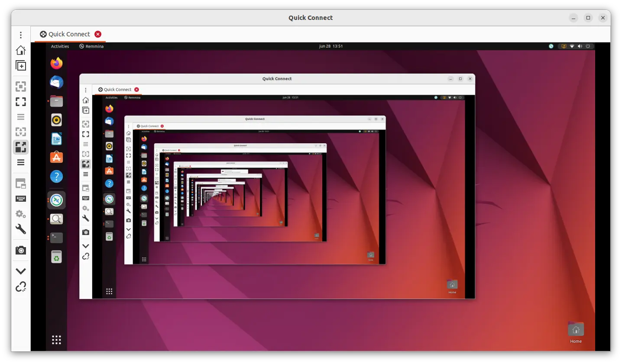This screenshot has width=622, height=364.
Task: Launch Firefox from the outermost remote dock
Action: (x=56, y=63)
